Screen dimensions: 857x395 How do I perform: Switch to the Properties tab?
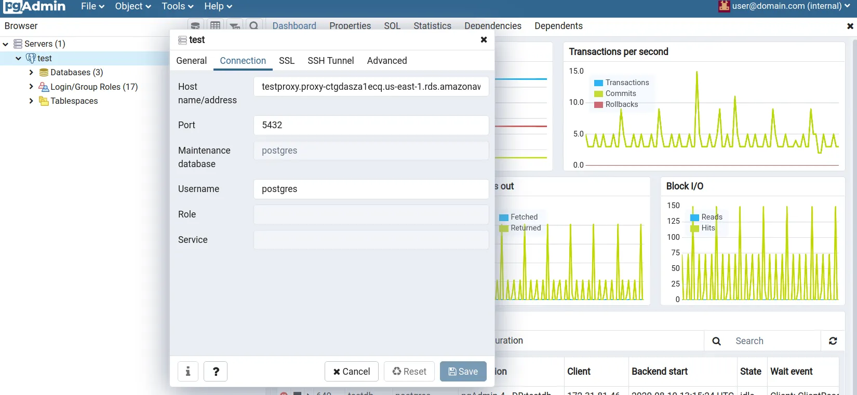coord(350,26)
